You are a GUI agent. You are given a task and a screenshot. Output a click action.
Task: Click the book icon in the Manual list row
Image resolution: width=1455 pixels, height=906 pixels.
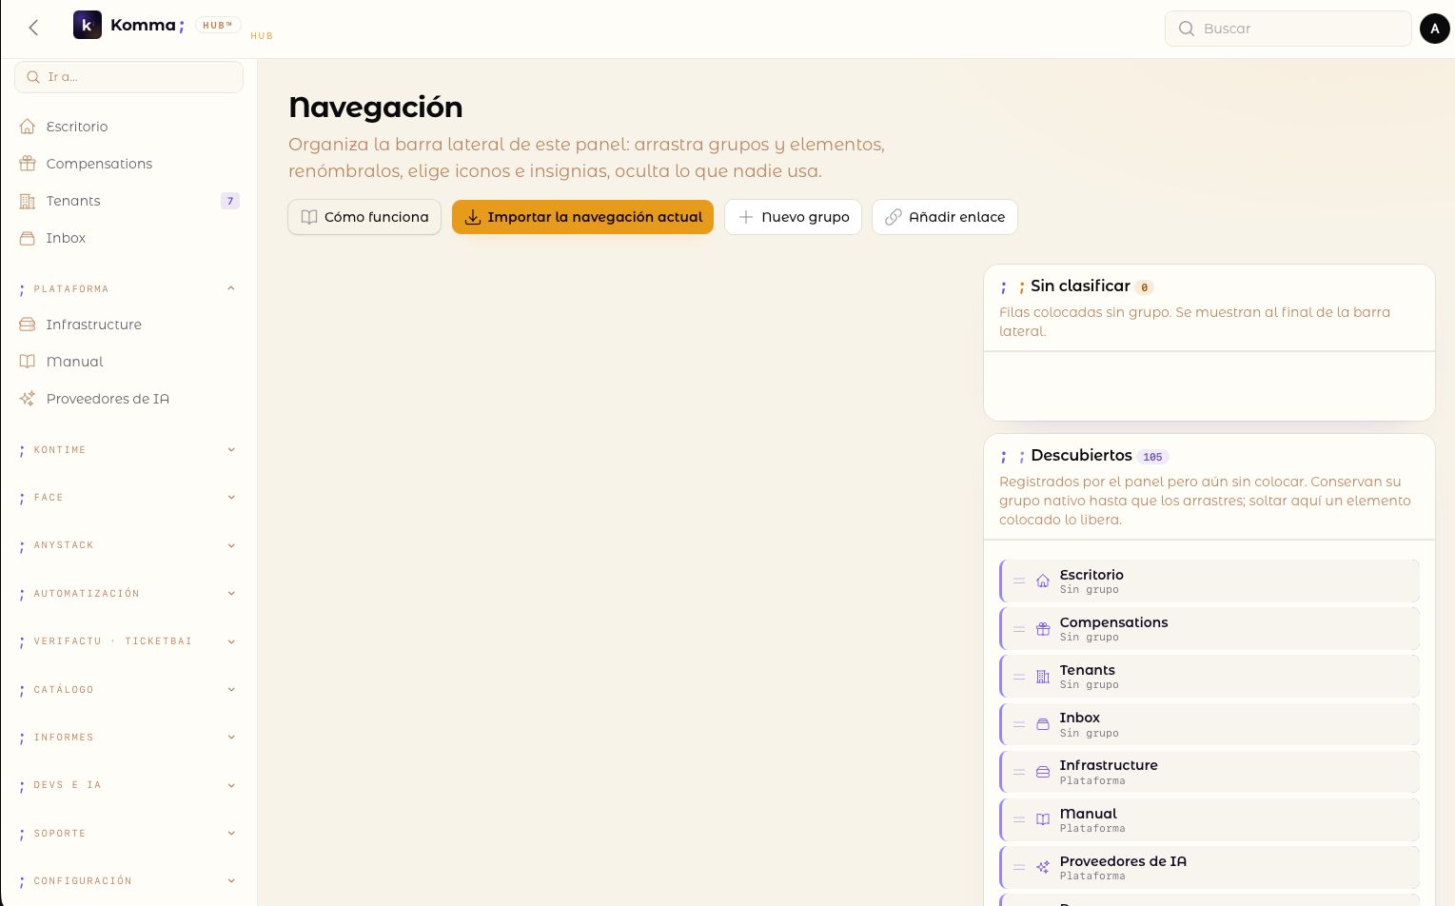(x=1043, y=819)
